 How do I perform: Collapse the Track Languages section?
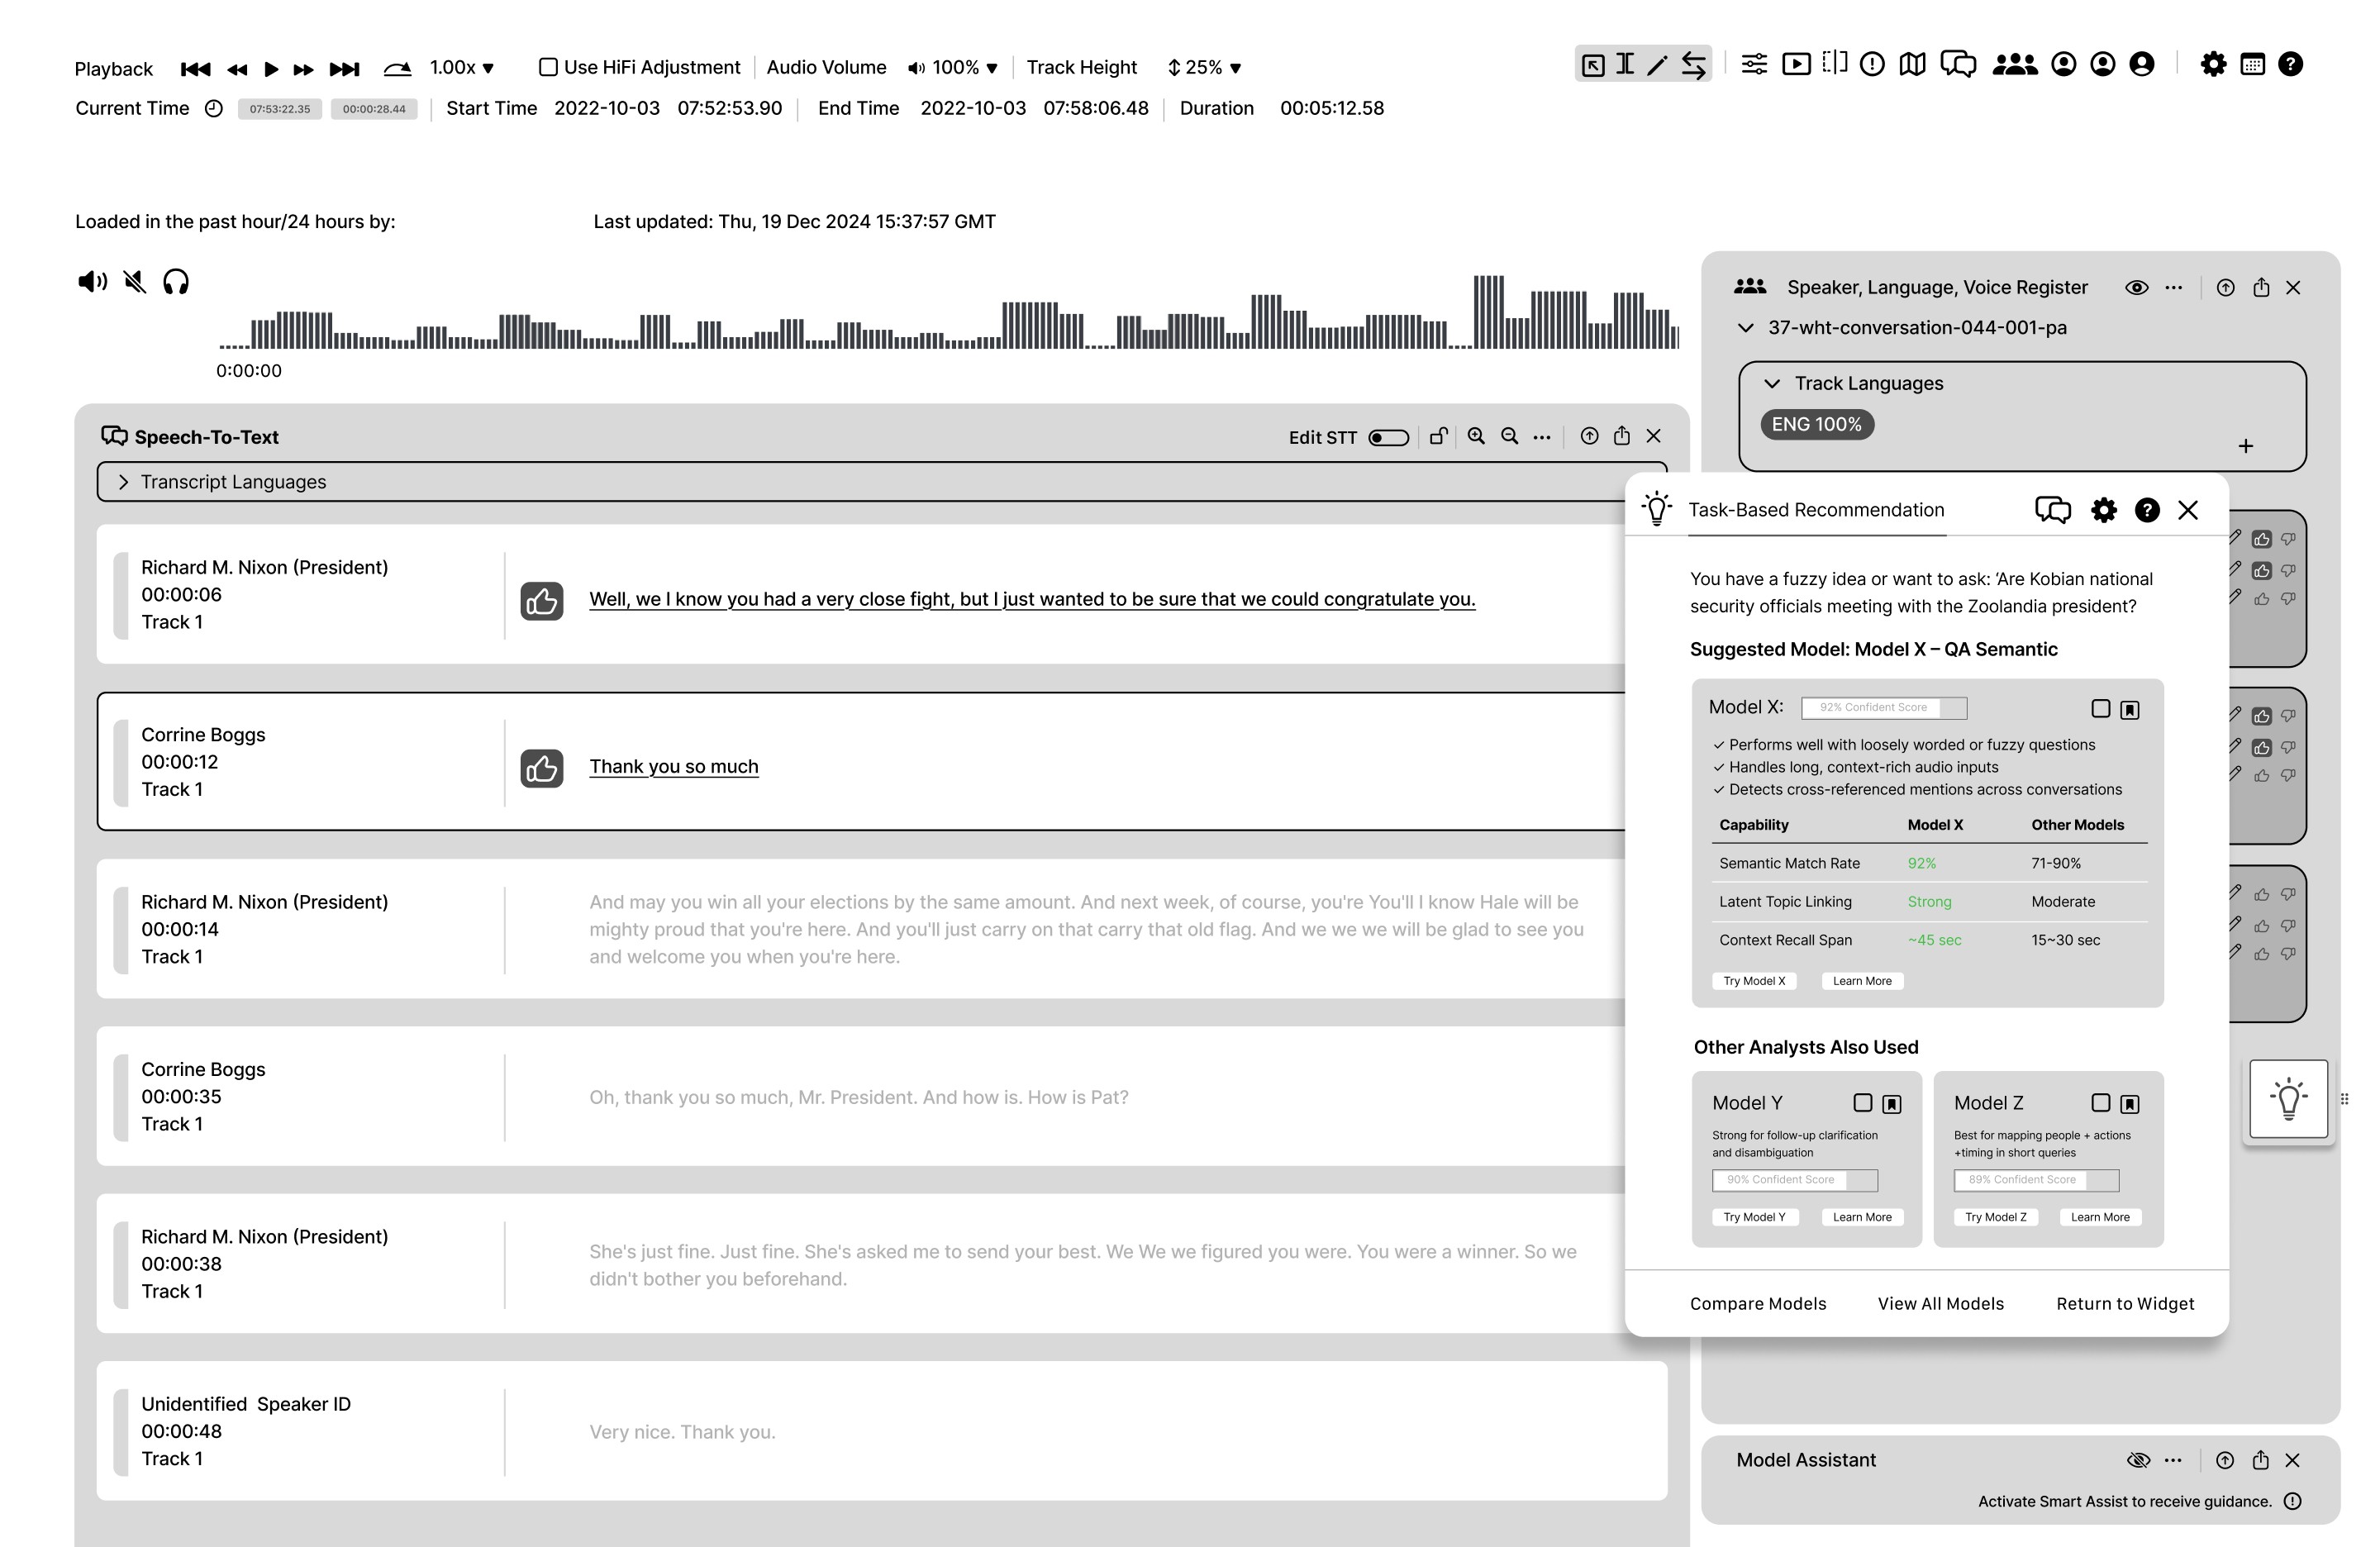point(1772,384)
